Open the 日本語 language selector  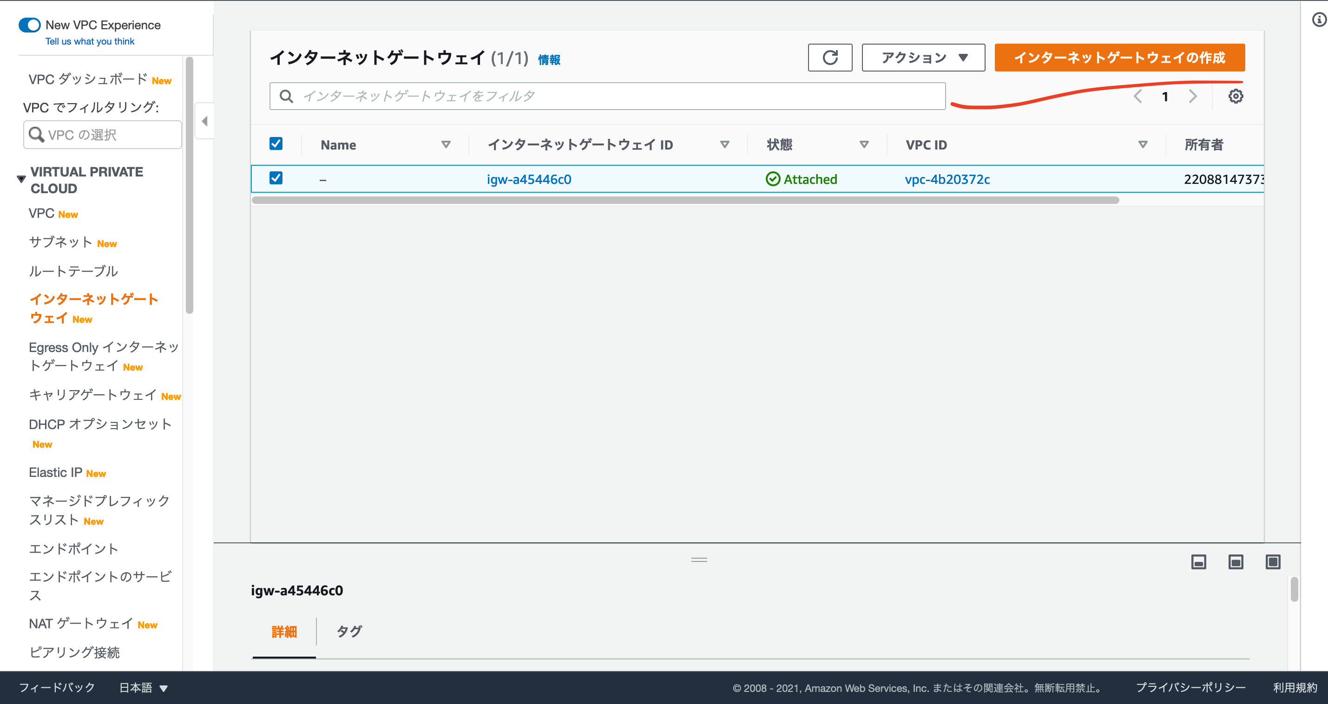(143, 687)
